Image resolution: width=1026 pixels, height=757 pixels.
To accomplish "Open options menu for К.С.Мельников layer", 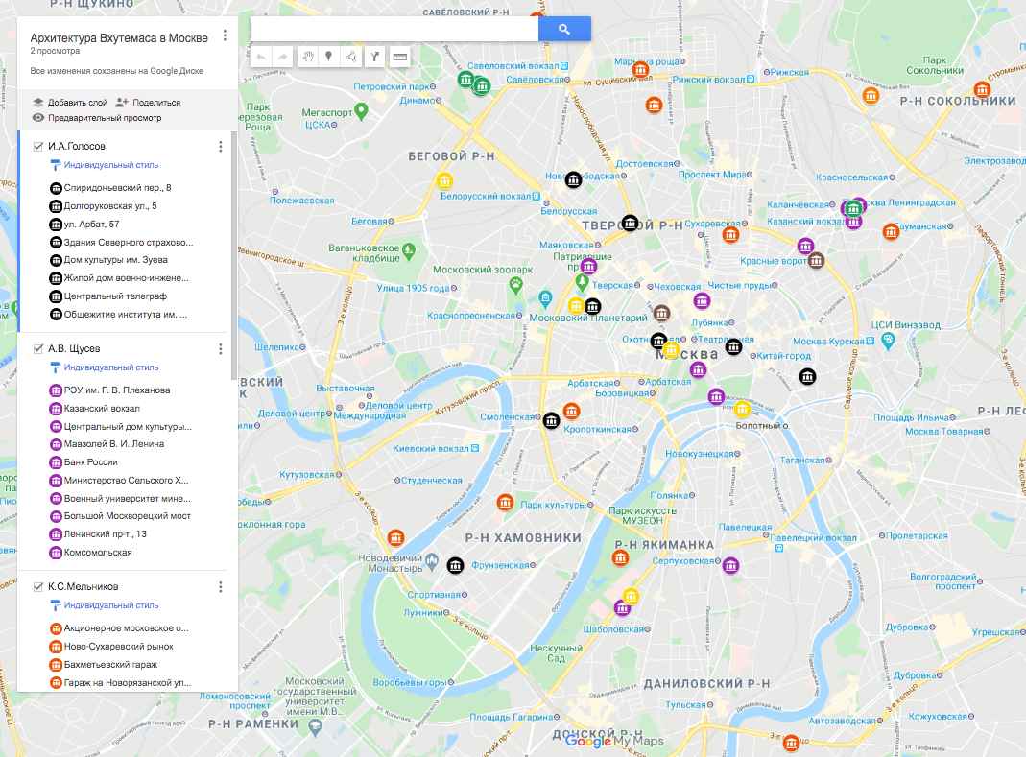I will click(x=221, y=587).
